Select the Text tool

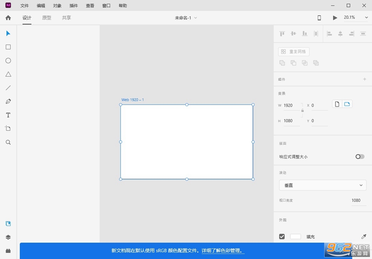[x=8, y=115]
